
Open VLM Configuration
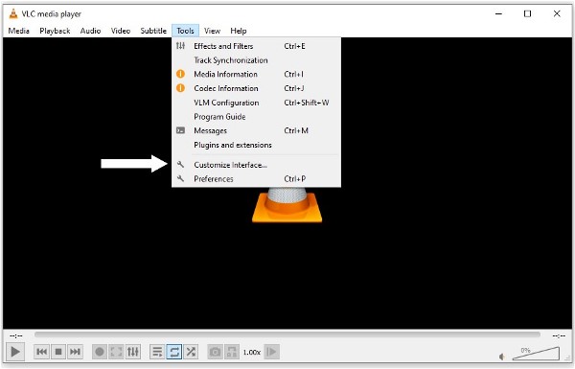pyautogui.click(x=256, y=103)
